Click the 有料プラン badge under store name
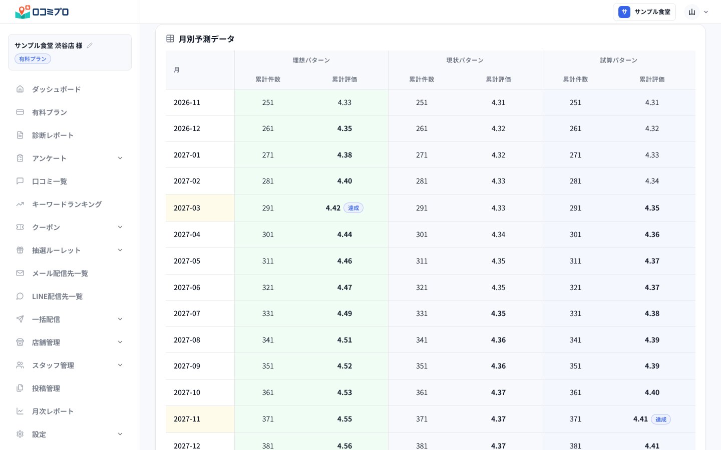 pyautogui.click(x=33, y=59)
